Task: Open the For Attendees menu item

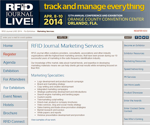Action: click(x=14, y=79)
